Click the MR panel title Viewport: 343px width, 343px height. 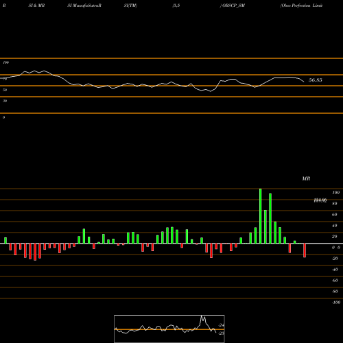click(306, 178)
